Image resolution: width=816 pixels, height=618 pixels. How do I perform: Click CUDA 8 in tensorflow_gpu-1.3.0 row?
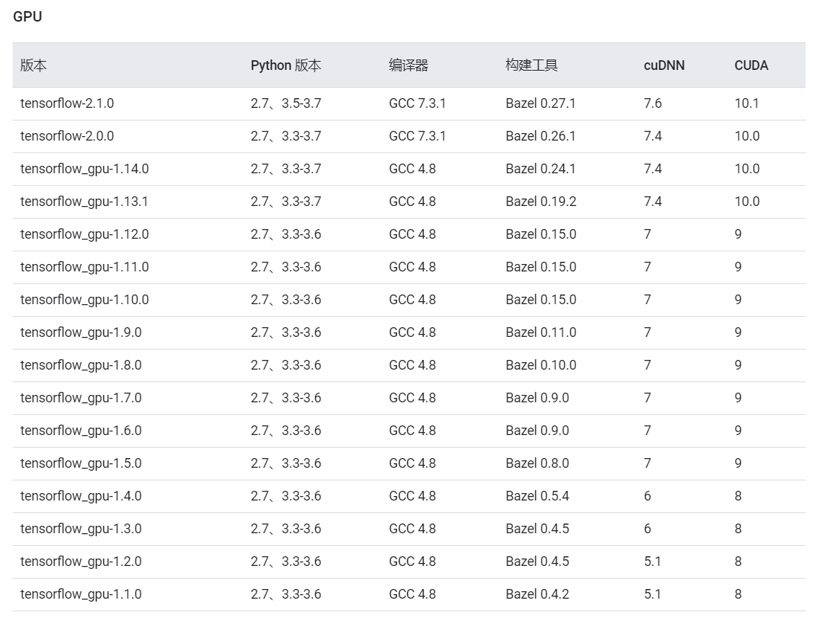738,529
